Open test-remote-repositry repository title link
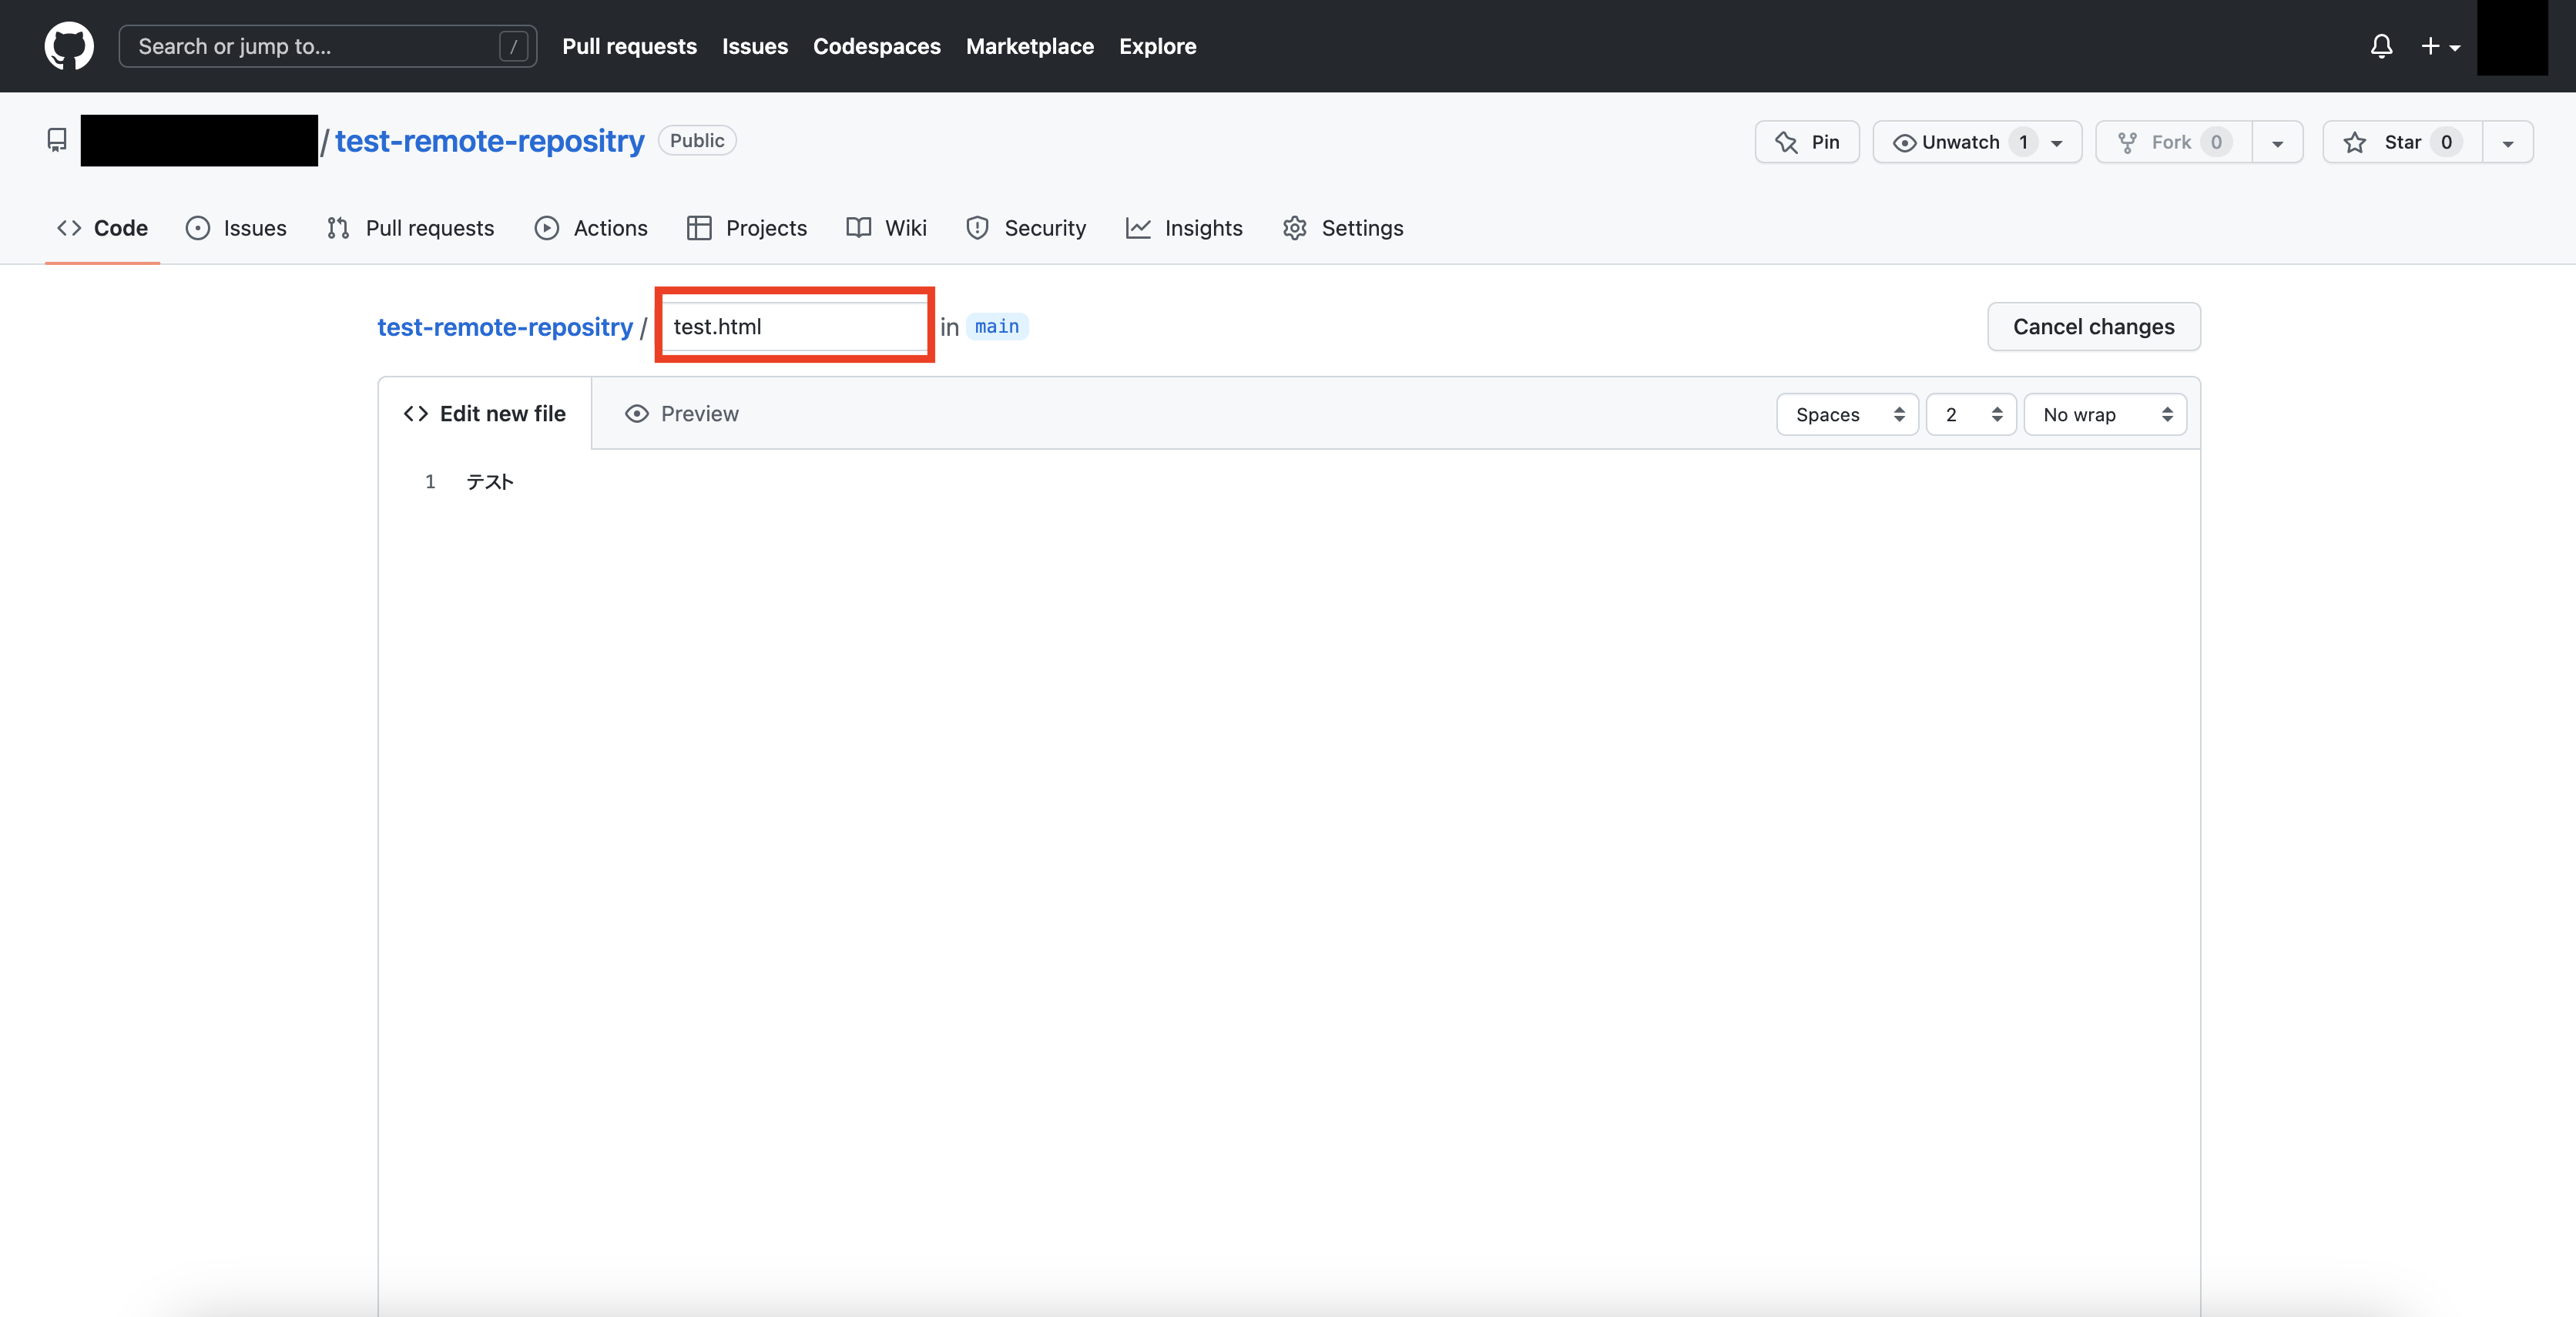Viewport: 2576px width, 1317px height. coord(489,141)
